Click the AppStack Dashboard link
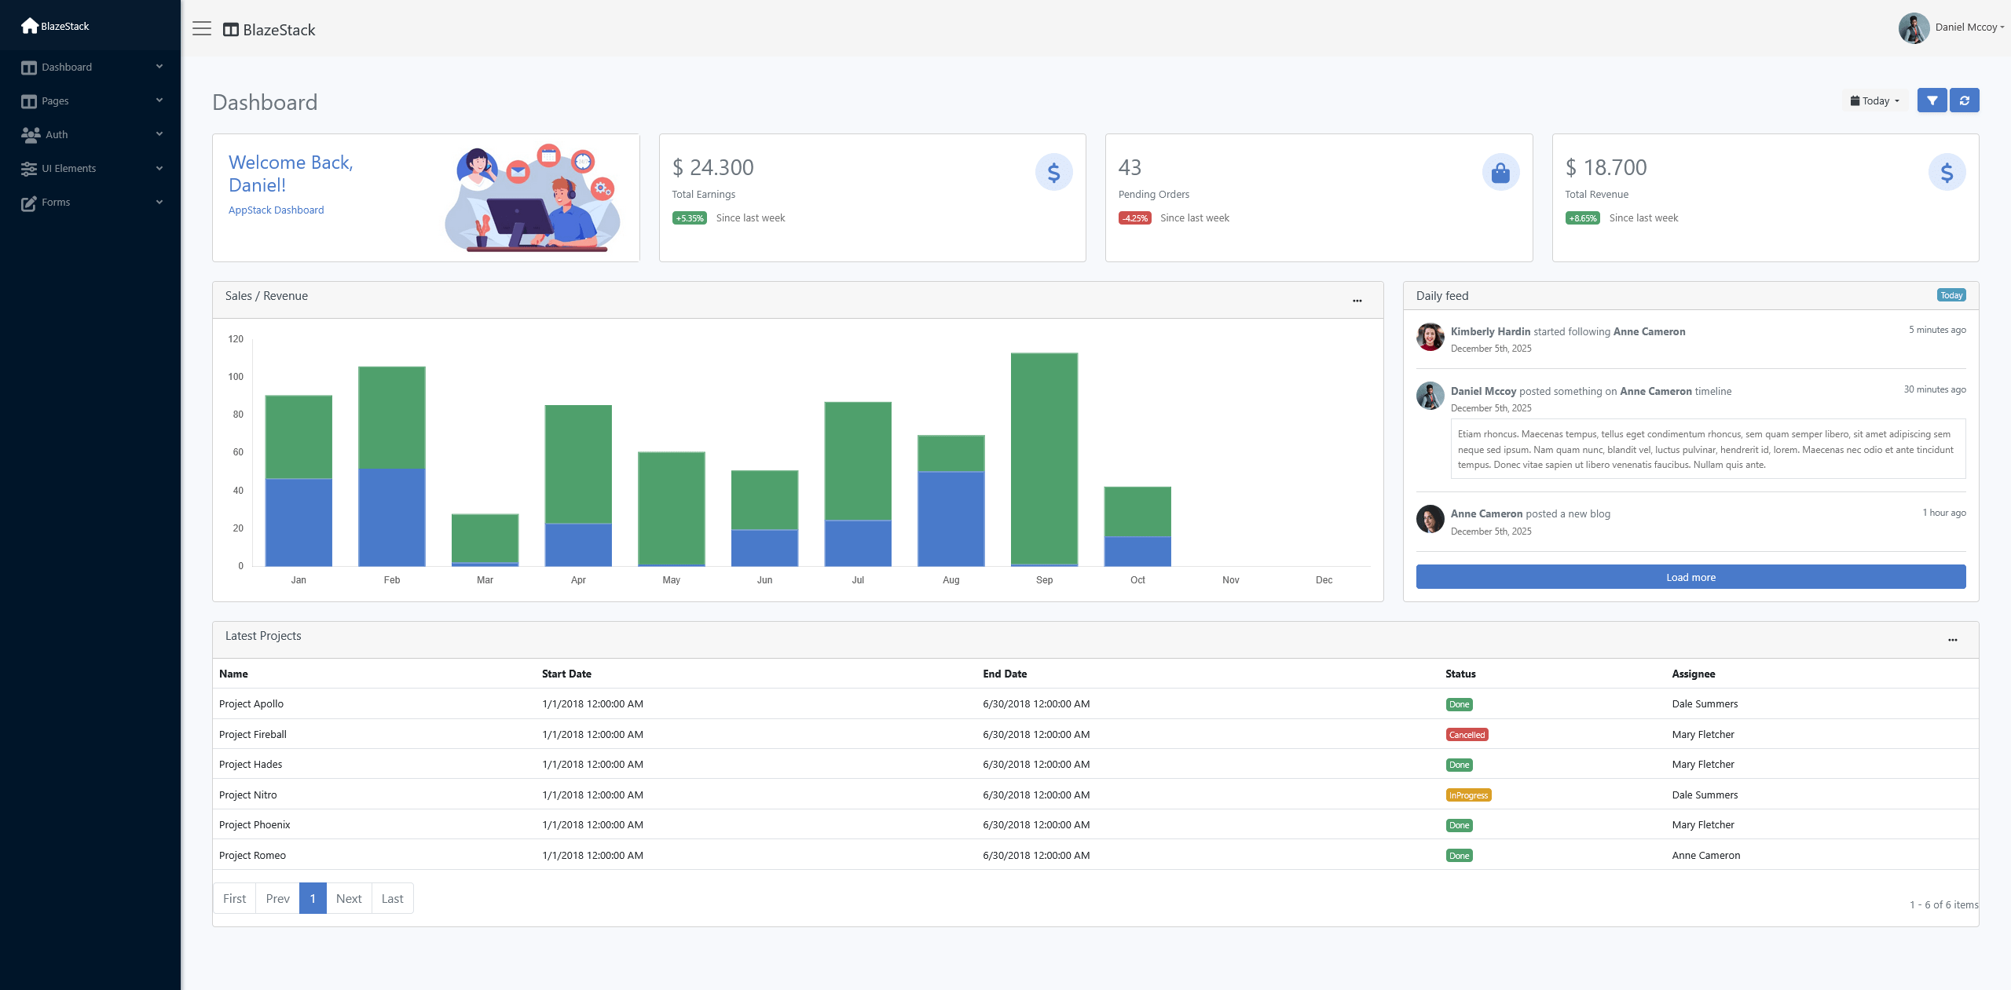Viewport: 2011px width, 990px height. pos(276,210)
